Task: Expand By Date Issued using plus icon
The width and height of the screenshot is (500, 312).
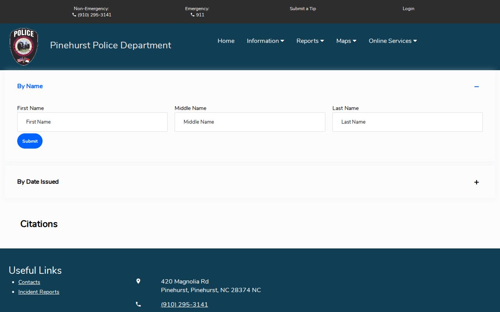Action: coord(477,182)
